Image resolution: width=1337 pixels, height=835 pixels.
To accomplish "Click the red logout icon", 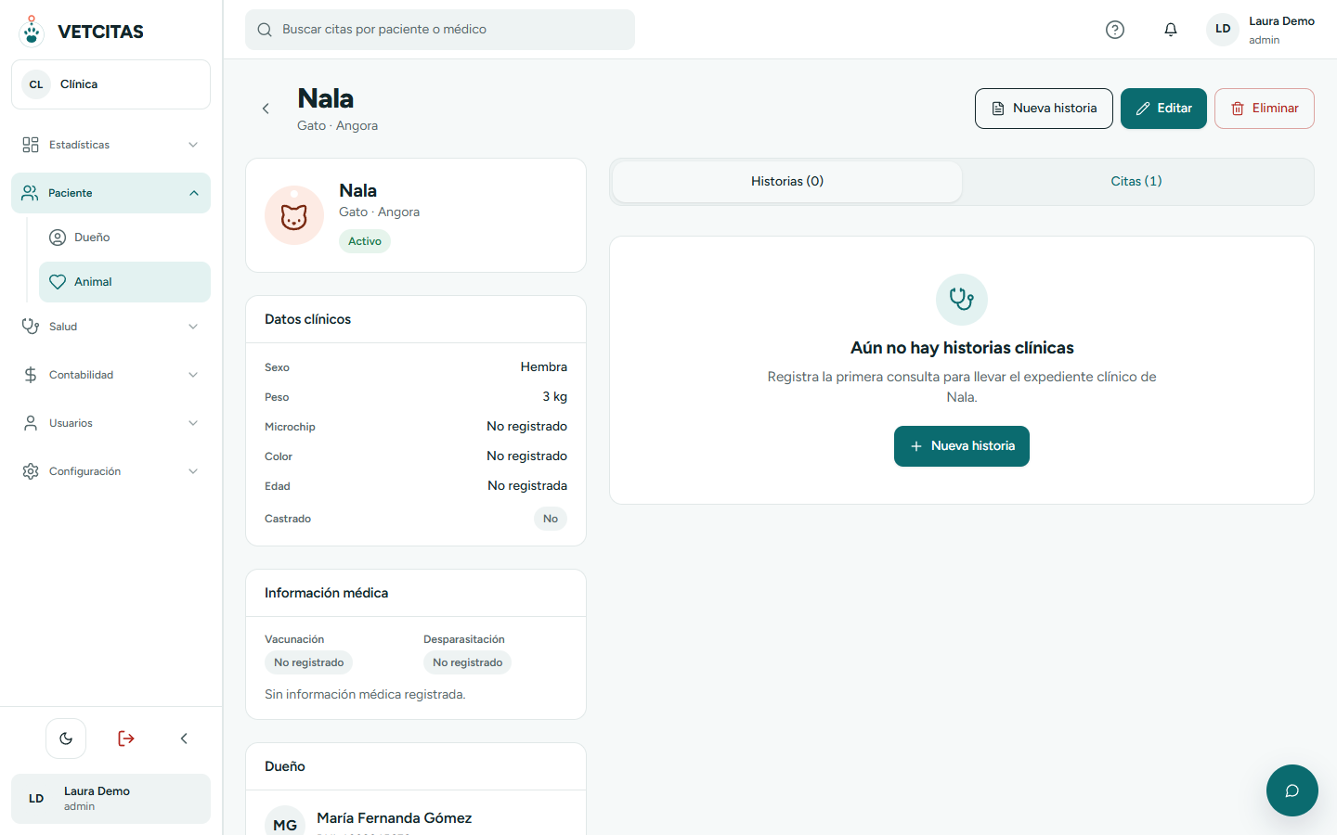I will (x=126, y=739).
